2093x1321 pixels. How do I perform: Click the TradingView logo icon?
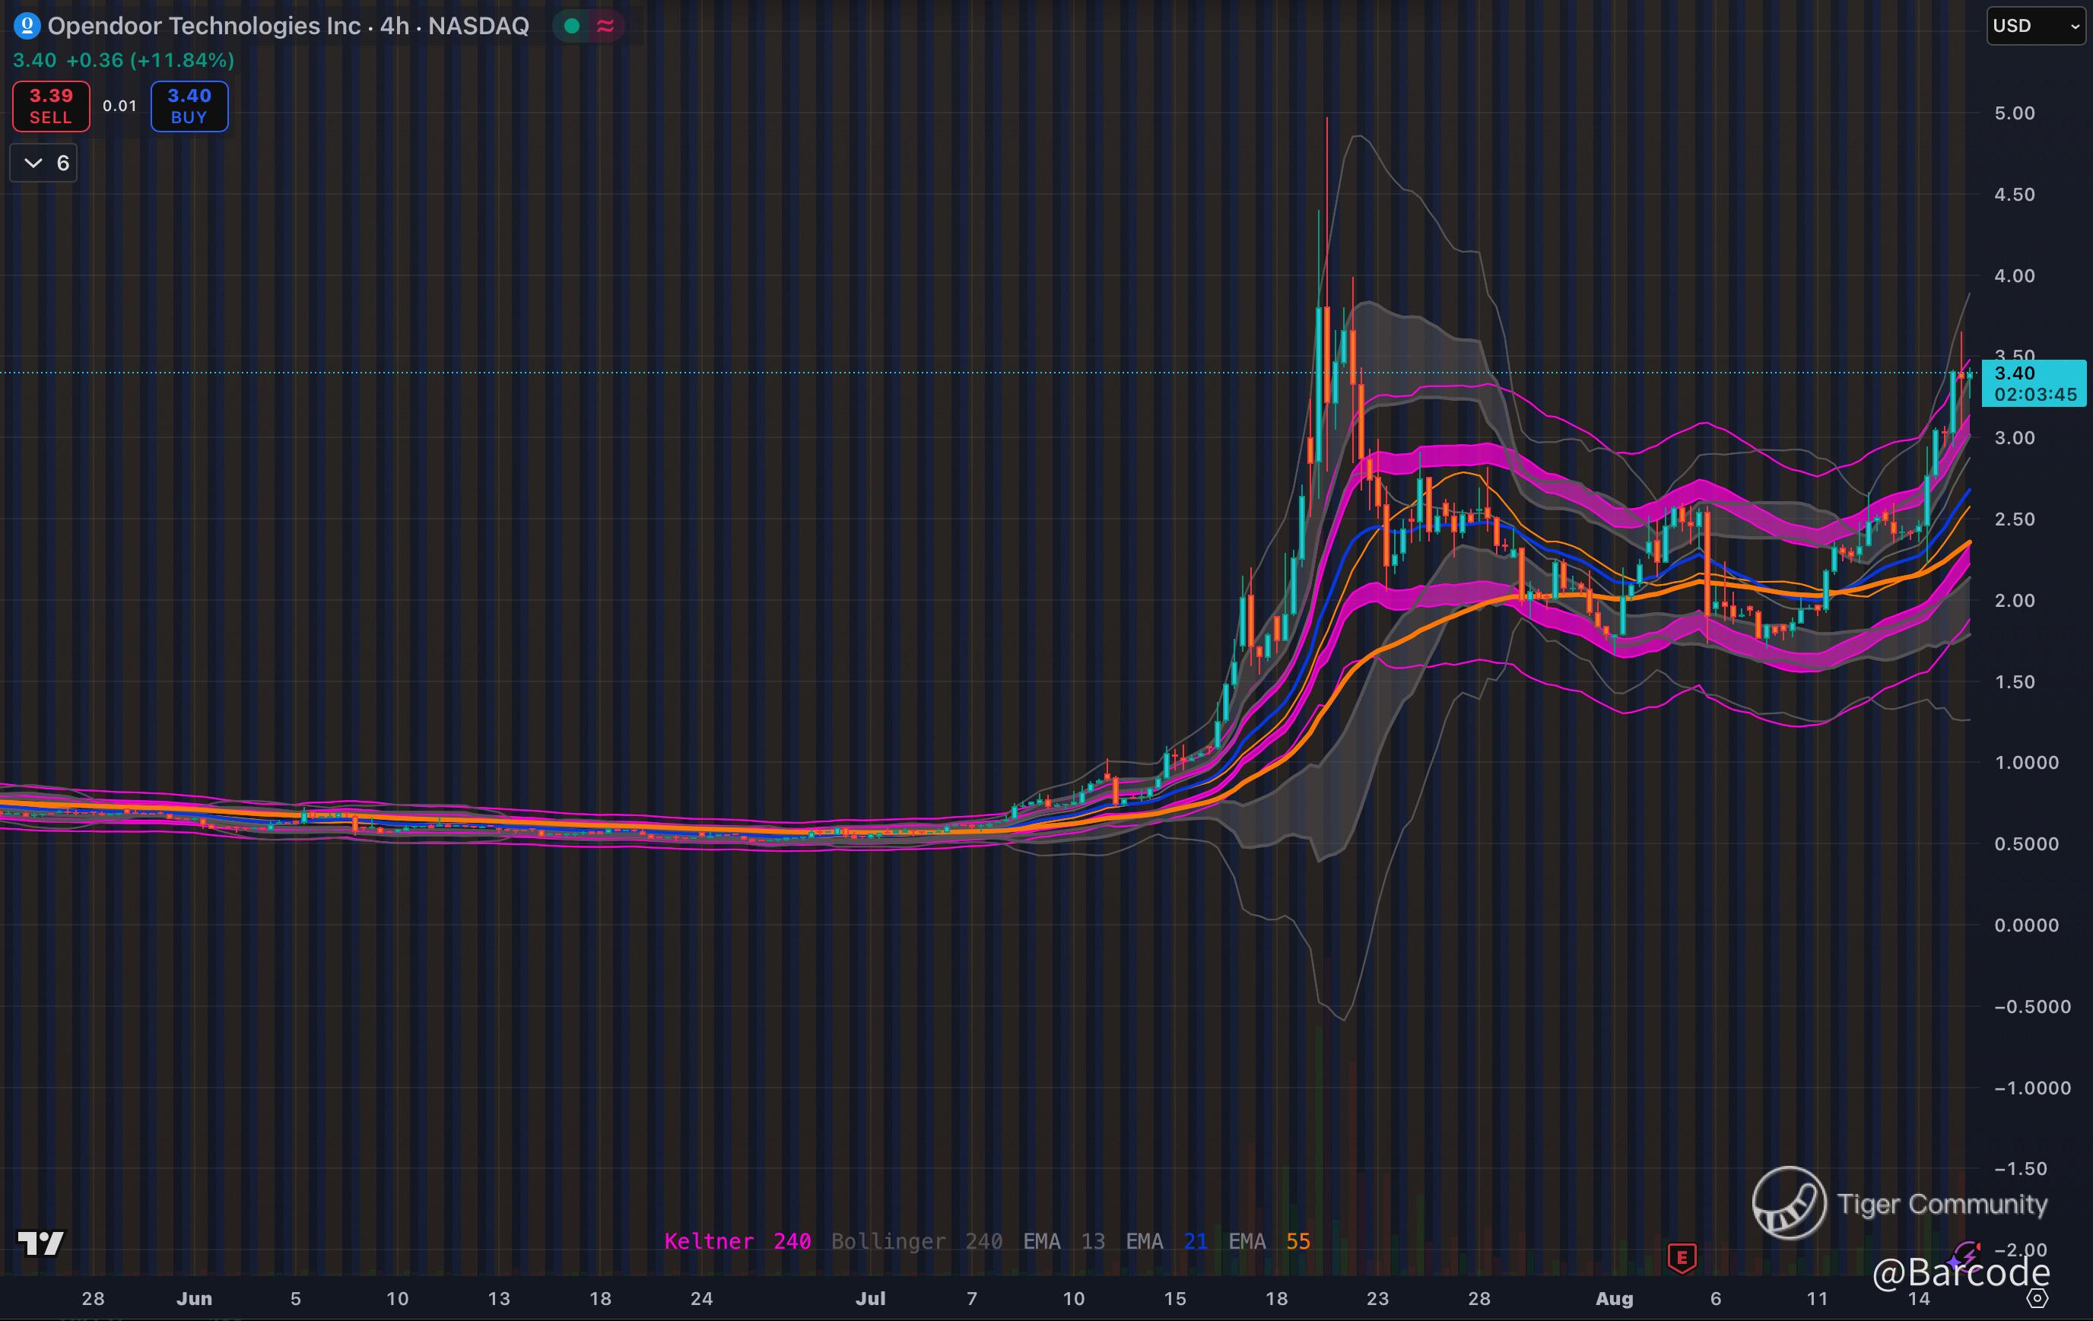[41, 1243]
